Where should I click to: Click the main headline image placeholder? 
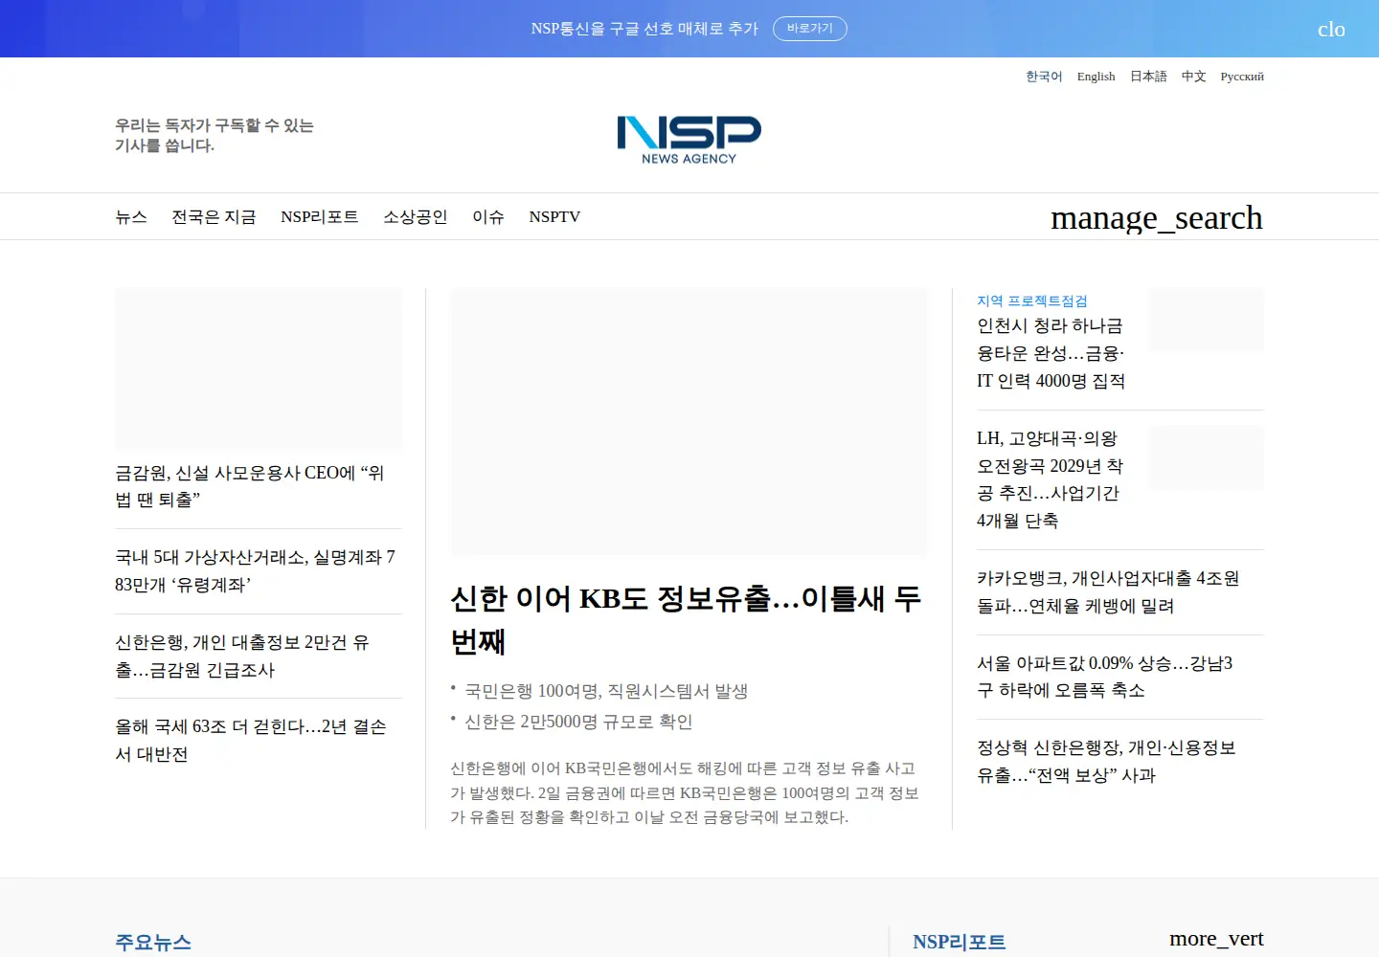[x=689, y=422]
